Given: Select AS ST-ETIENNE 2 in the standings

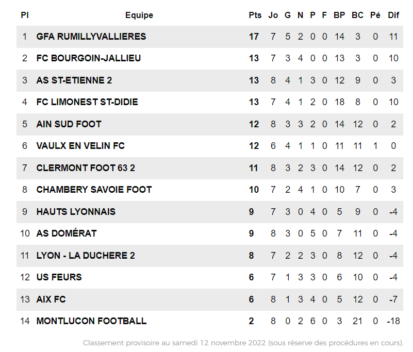Looking at the screenshot, I should tap(74, 80).
